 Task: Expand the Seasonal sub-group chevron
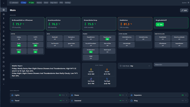126,101
